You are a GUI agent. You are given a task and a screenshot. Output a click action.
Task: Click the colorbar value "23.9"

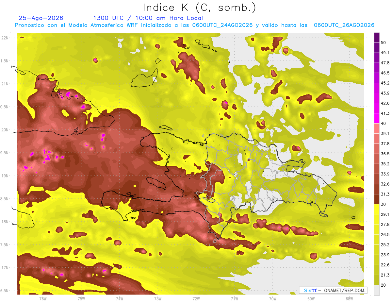pyautogui.click(x=385, y=255)
